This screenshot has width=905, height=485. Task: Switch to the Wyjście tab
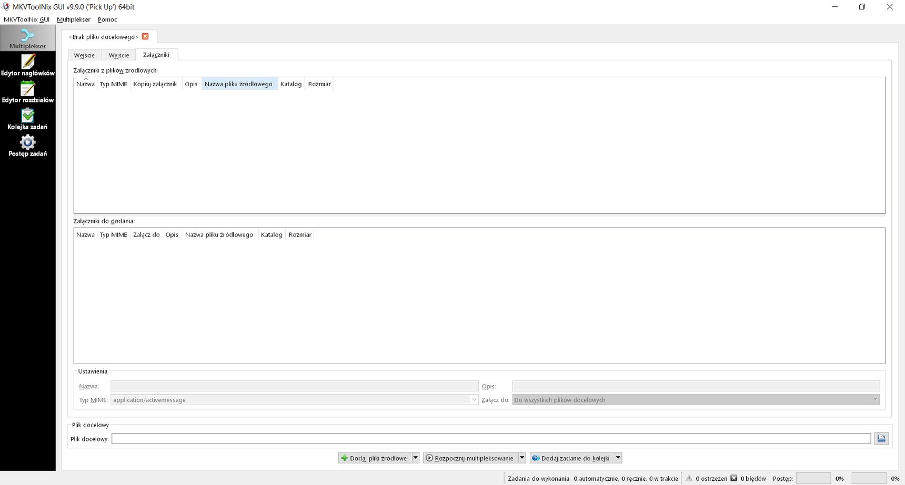click(x=118, y=55)
